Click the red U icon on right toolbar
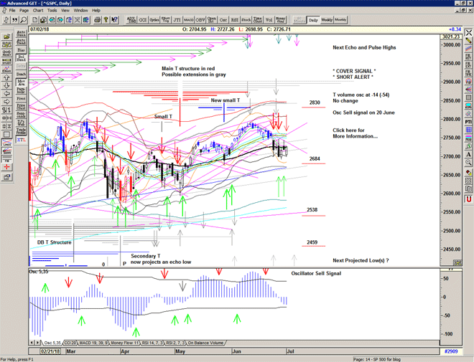Viewport: 474px width, 362px height. click(x=468, y=198)
